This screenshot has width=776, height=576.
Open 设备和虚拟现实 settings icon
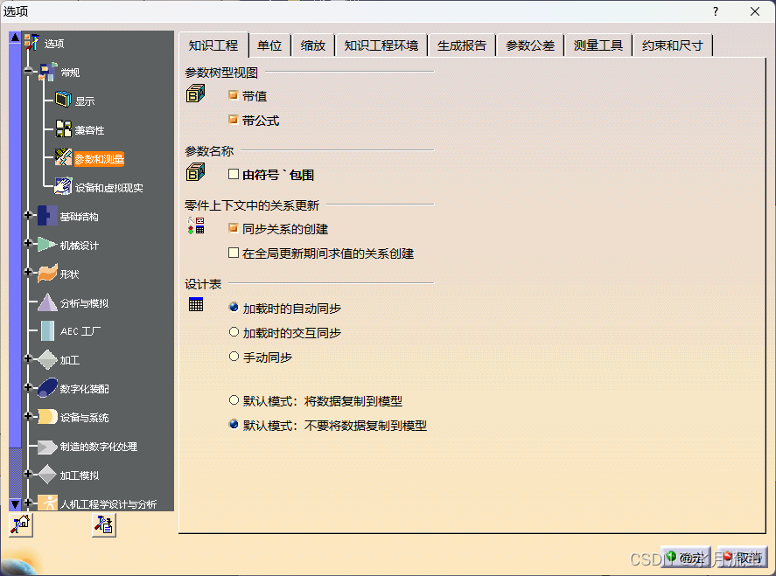click(63, 186)
